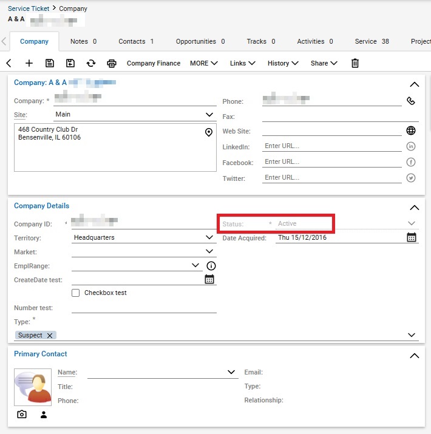431x434 pixels.
Task: Click the phone call icon
Action: pos(411,101)
